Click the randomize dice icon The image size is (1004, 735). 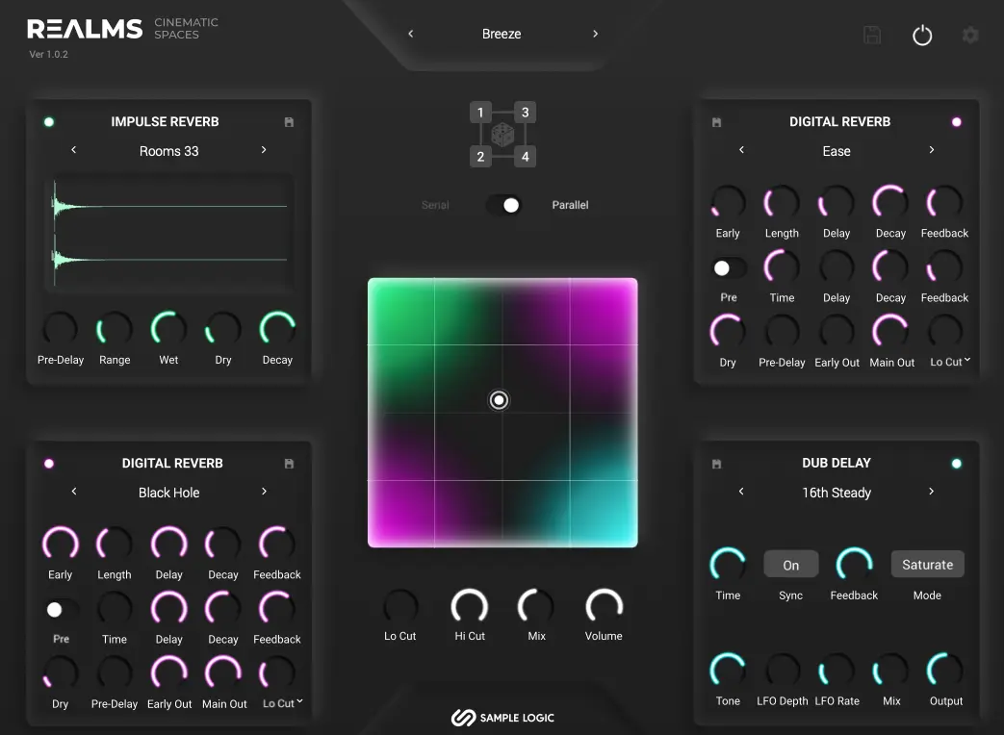(502, 135)
